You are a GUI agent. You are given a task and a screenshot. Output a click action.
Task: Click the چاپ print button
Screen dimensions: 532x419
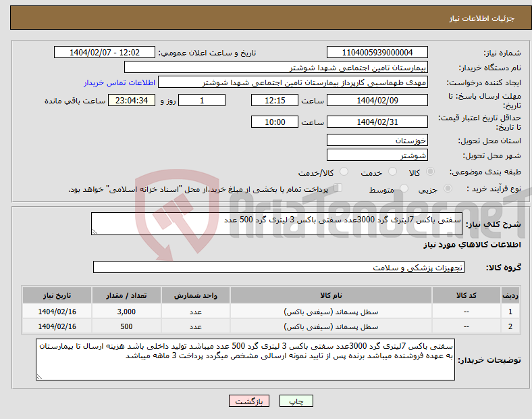(x=296, y=401)
